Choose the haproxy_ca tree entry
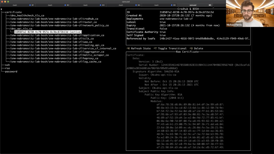Viewport: 274px width, 154px height. coord(54,59)
